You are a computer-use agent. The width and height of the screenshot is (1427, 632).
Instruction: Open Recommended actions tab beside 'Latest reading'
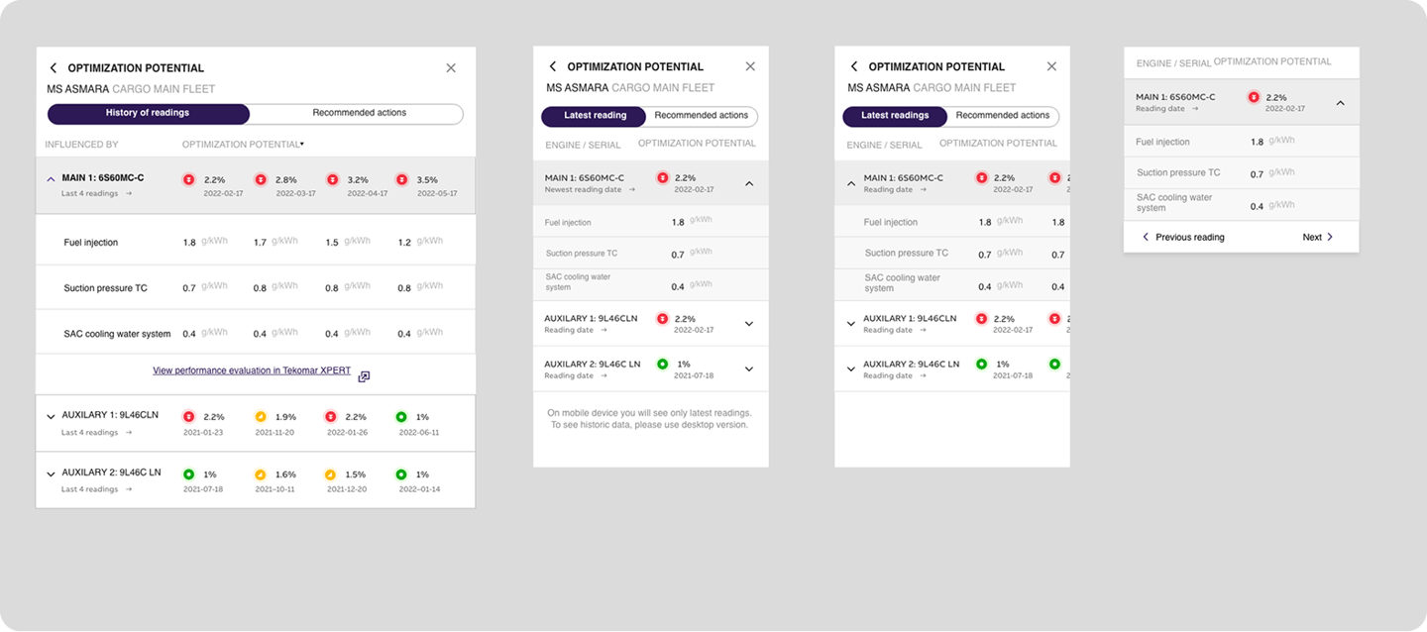click(x=701, y=116)
